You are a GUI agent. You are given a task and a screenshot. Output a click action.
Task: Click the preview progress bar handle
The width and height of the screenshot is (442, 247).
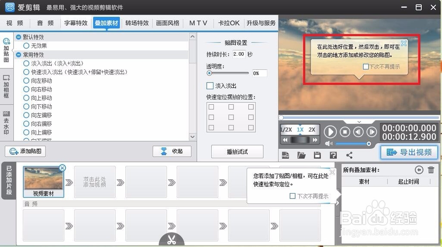point(281,118)
